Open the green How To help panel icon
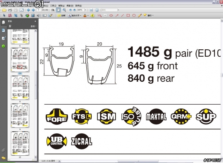223x163 pixels. tap(3, 46)
